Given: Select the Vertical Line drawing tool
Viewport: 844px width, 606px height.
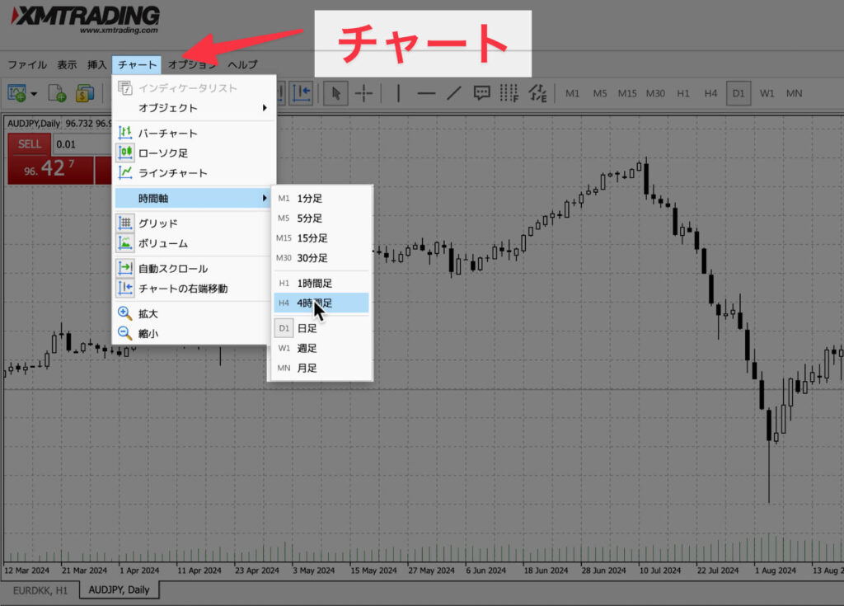Looking at the screenshot, I should tap(398, 93).
